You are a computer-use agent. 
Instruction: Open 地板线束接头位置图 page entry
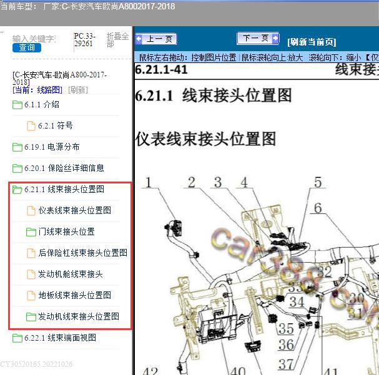point(75,295)
